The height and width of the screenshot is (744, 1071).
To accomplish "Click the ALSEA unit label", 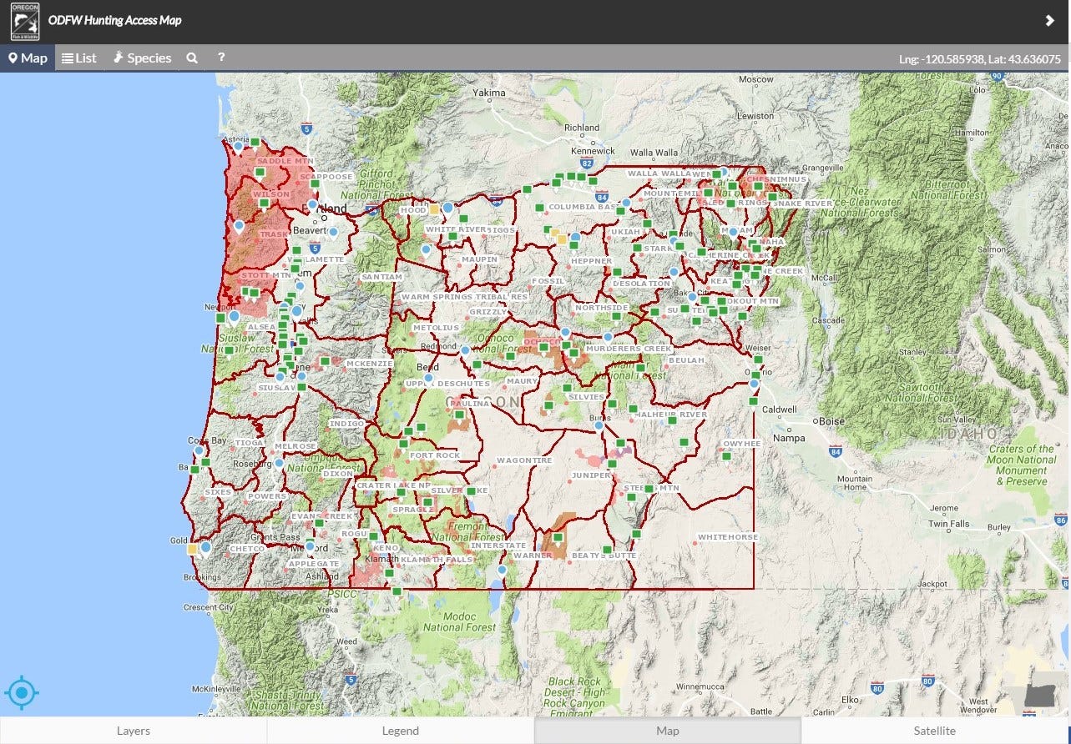I will pyautogui.click(x=261, y=327).
